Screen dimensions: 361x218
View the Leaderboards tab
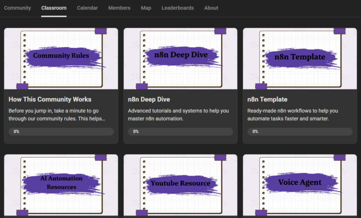[178, 8]
